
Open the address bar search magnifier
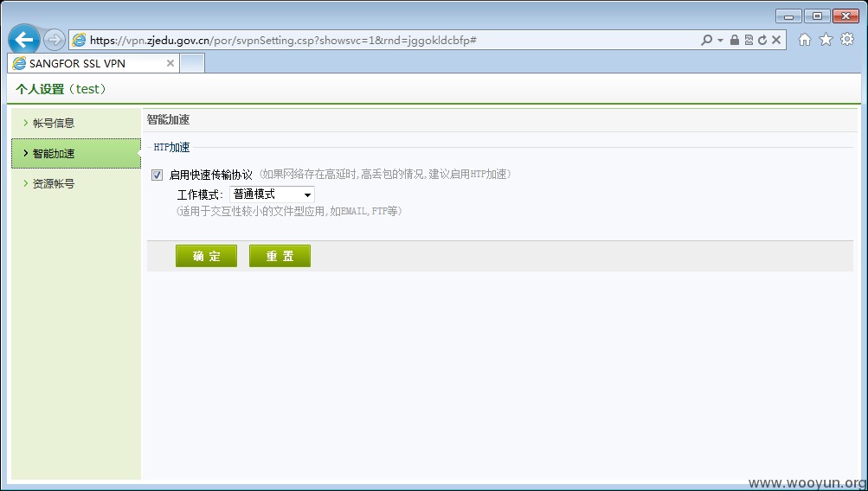point(706,40)
